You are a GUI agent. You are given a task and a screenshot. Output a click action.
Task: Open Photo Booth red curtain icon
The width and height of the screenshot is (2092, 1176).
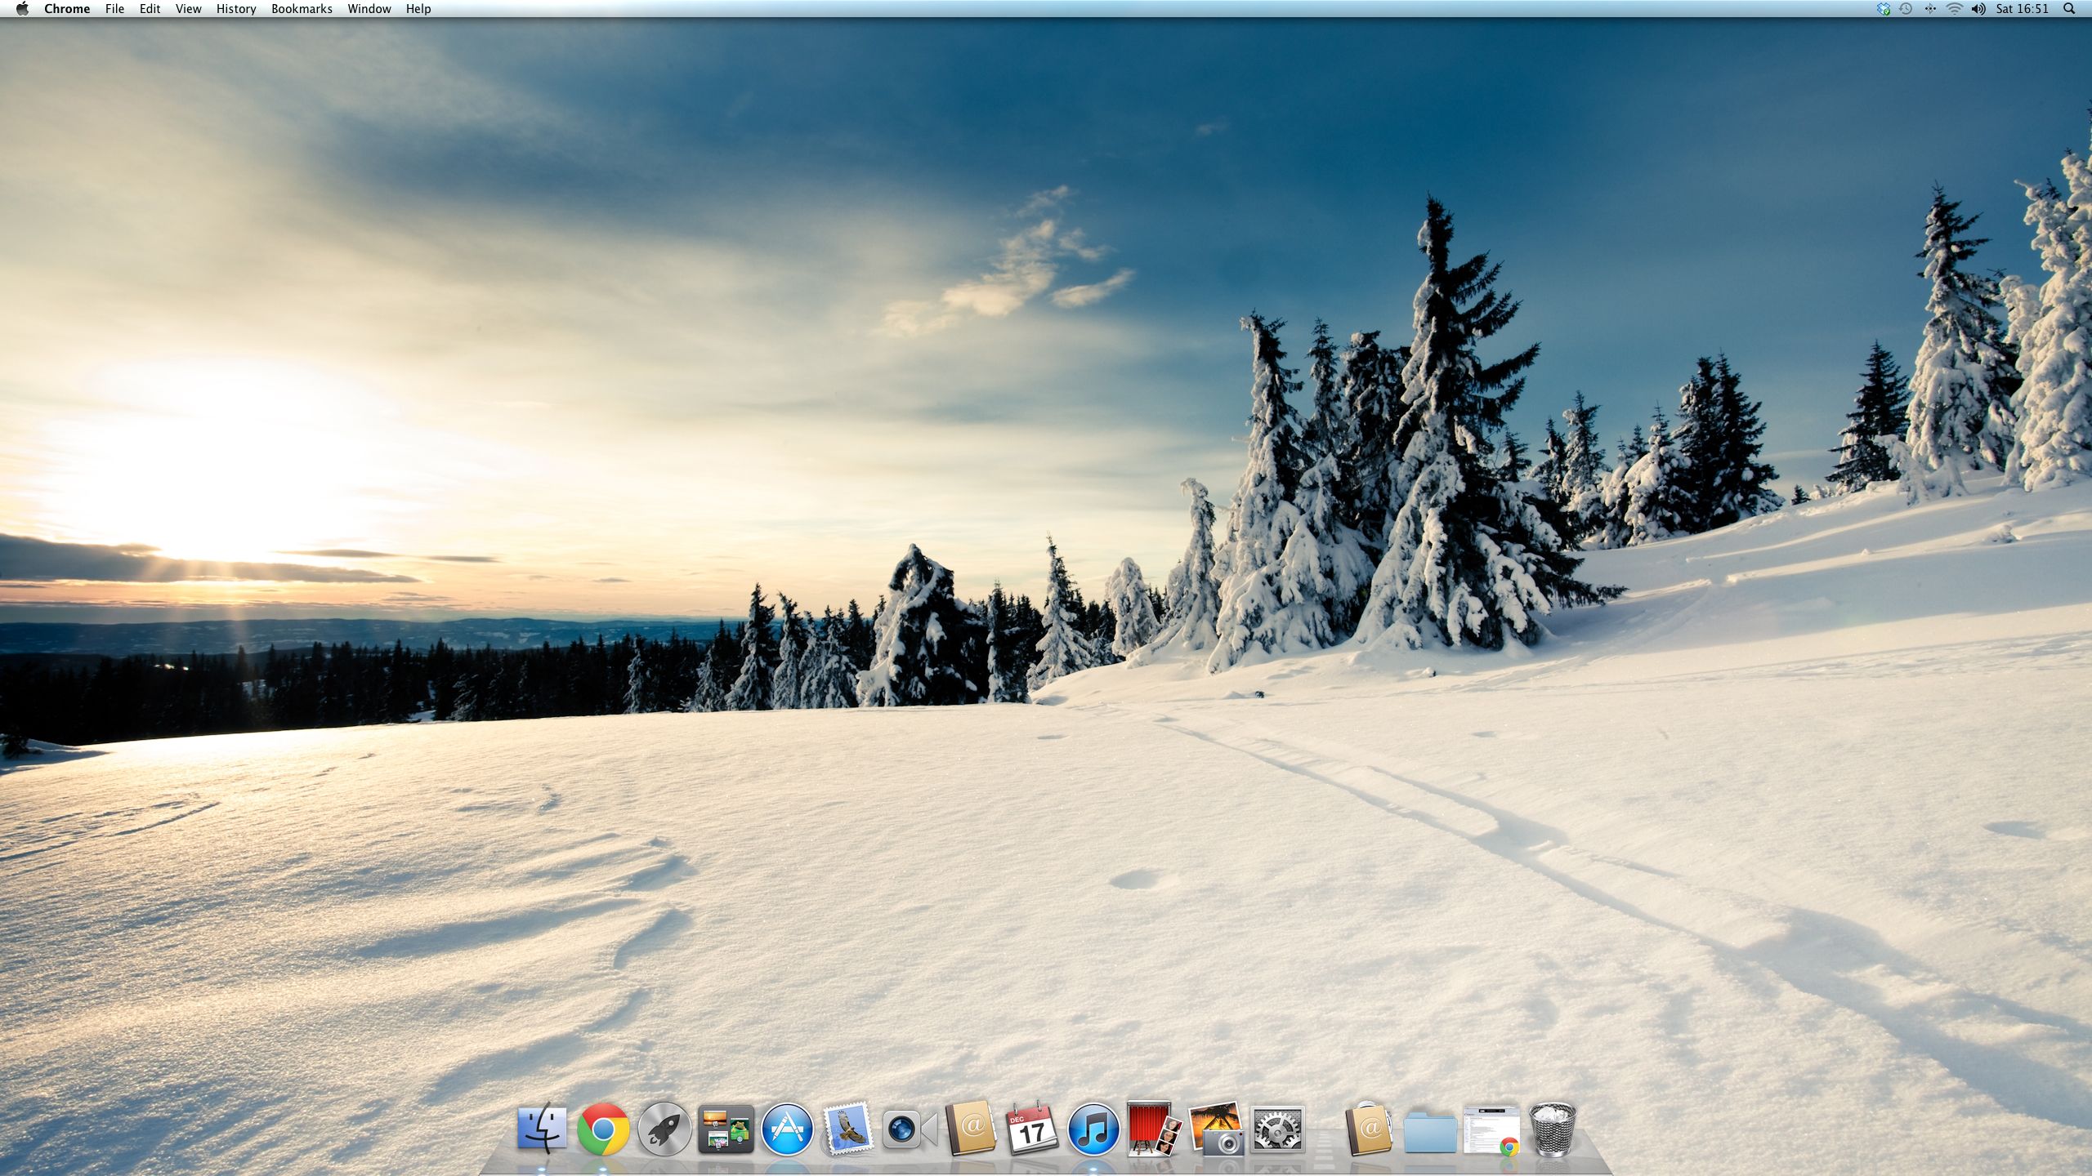[x=1154, y=1129]
